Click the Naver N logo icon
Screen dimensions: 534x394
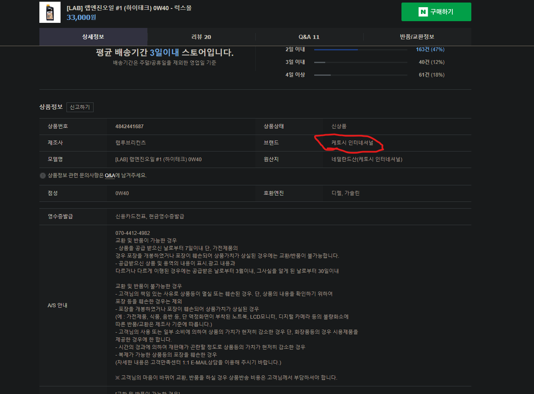point(423,12)
